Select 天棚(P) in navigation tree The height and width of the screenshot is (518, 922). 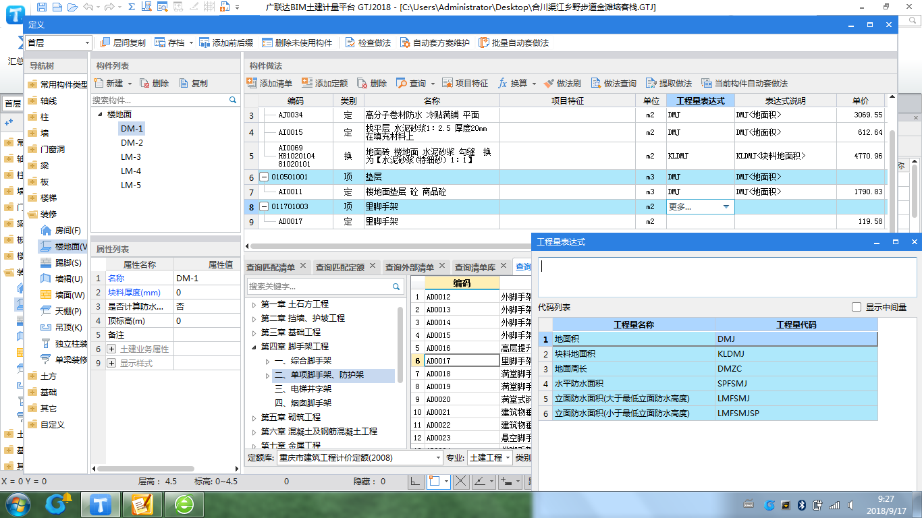tap(61, 312)
